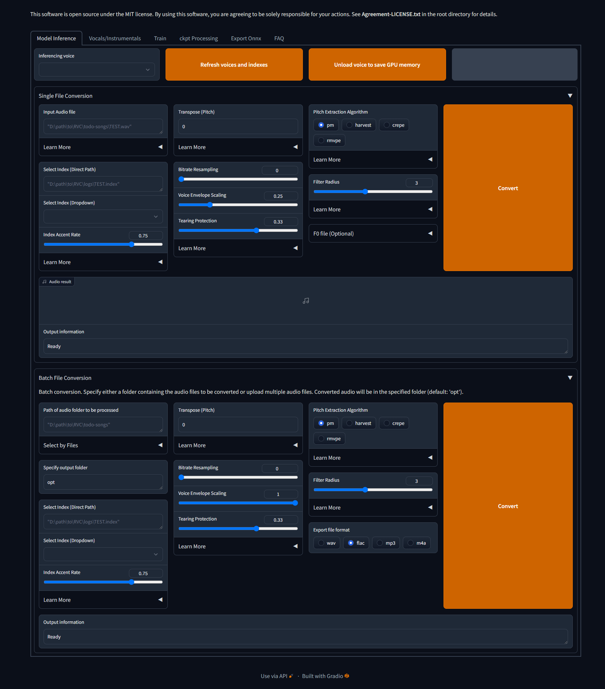Collapse the Batch File Conversion panel
This screenshot has height=689, width=605.
(570, 377)
